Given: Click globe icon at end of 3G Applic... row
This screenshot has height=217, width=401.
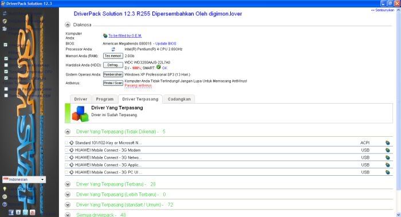Looking at the screenshot, I should click(x=388, y=165).
